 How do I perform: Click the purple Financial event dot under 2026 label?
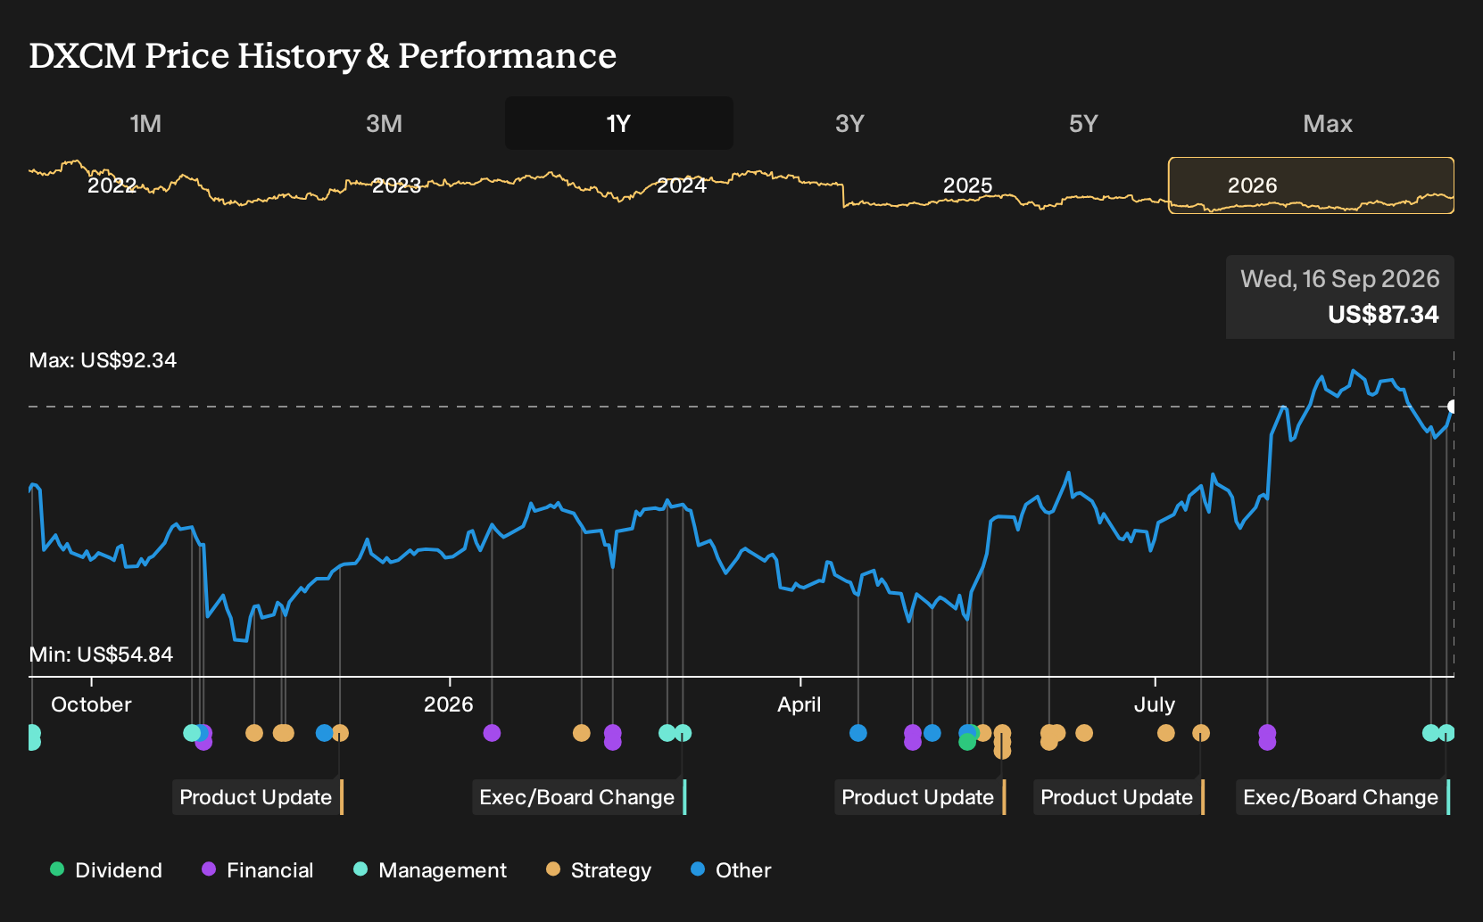tap(492, 733)
